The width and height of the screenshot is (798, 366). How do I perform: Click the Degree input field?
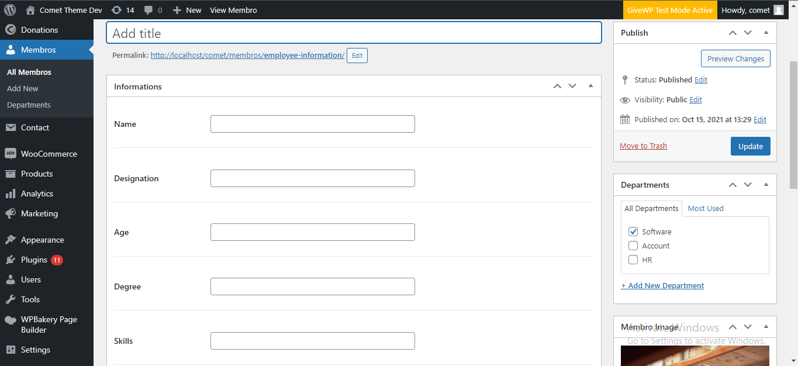click(313, 286)
